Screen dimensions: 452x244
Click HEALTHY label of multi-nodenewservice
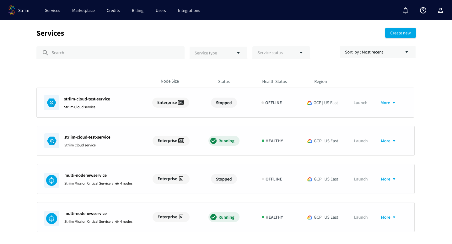click(x=274, y=217)
